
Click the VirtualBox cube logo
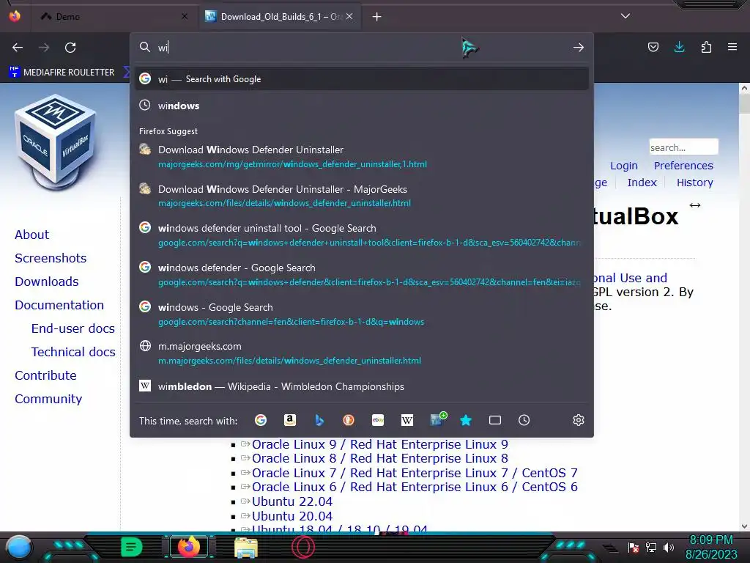(56, 144)
